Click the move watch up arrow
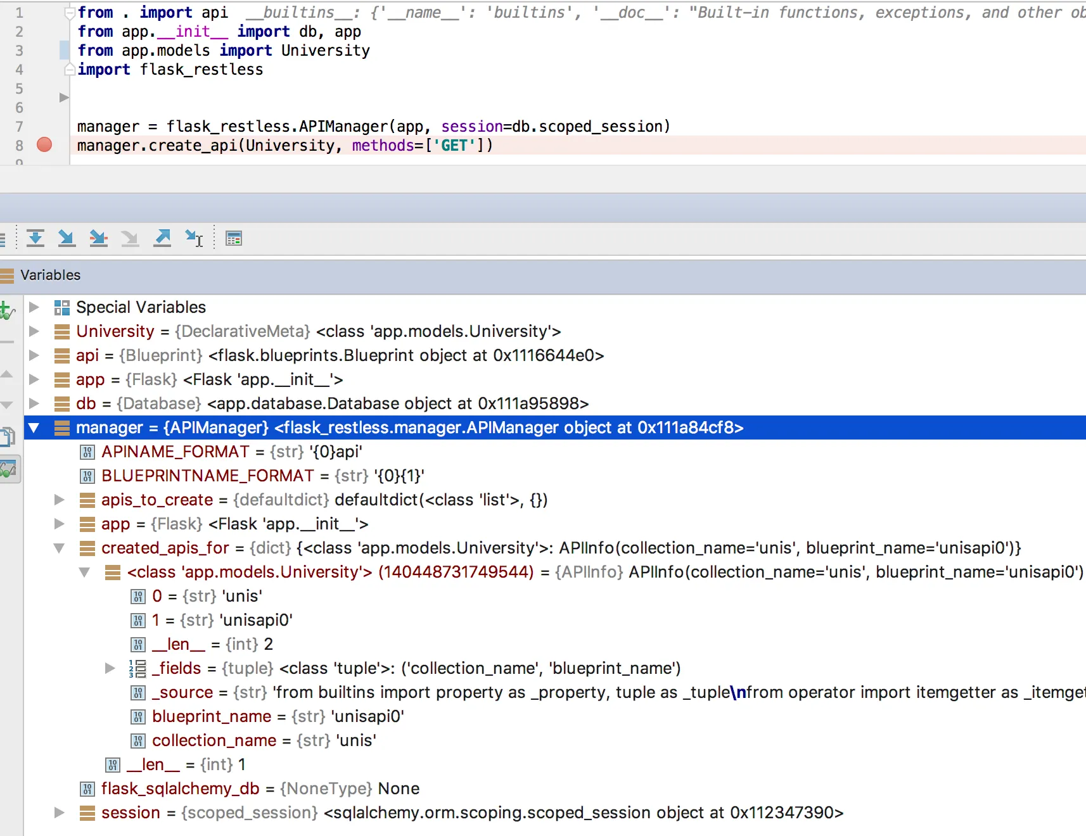 tap(6, 374)
